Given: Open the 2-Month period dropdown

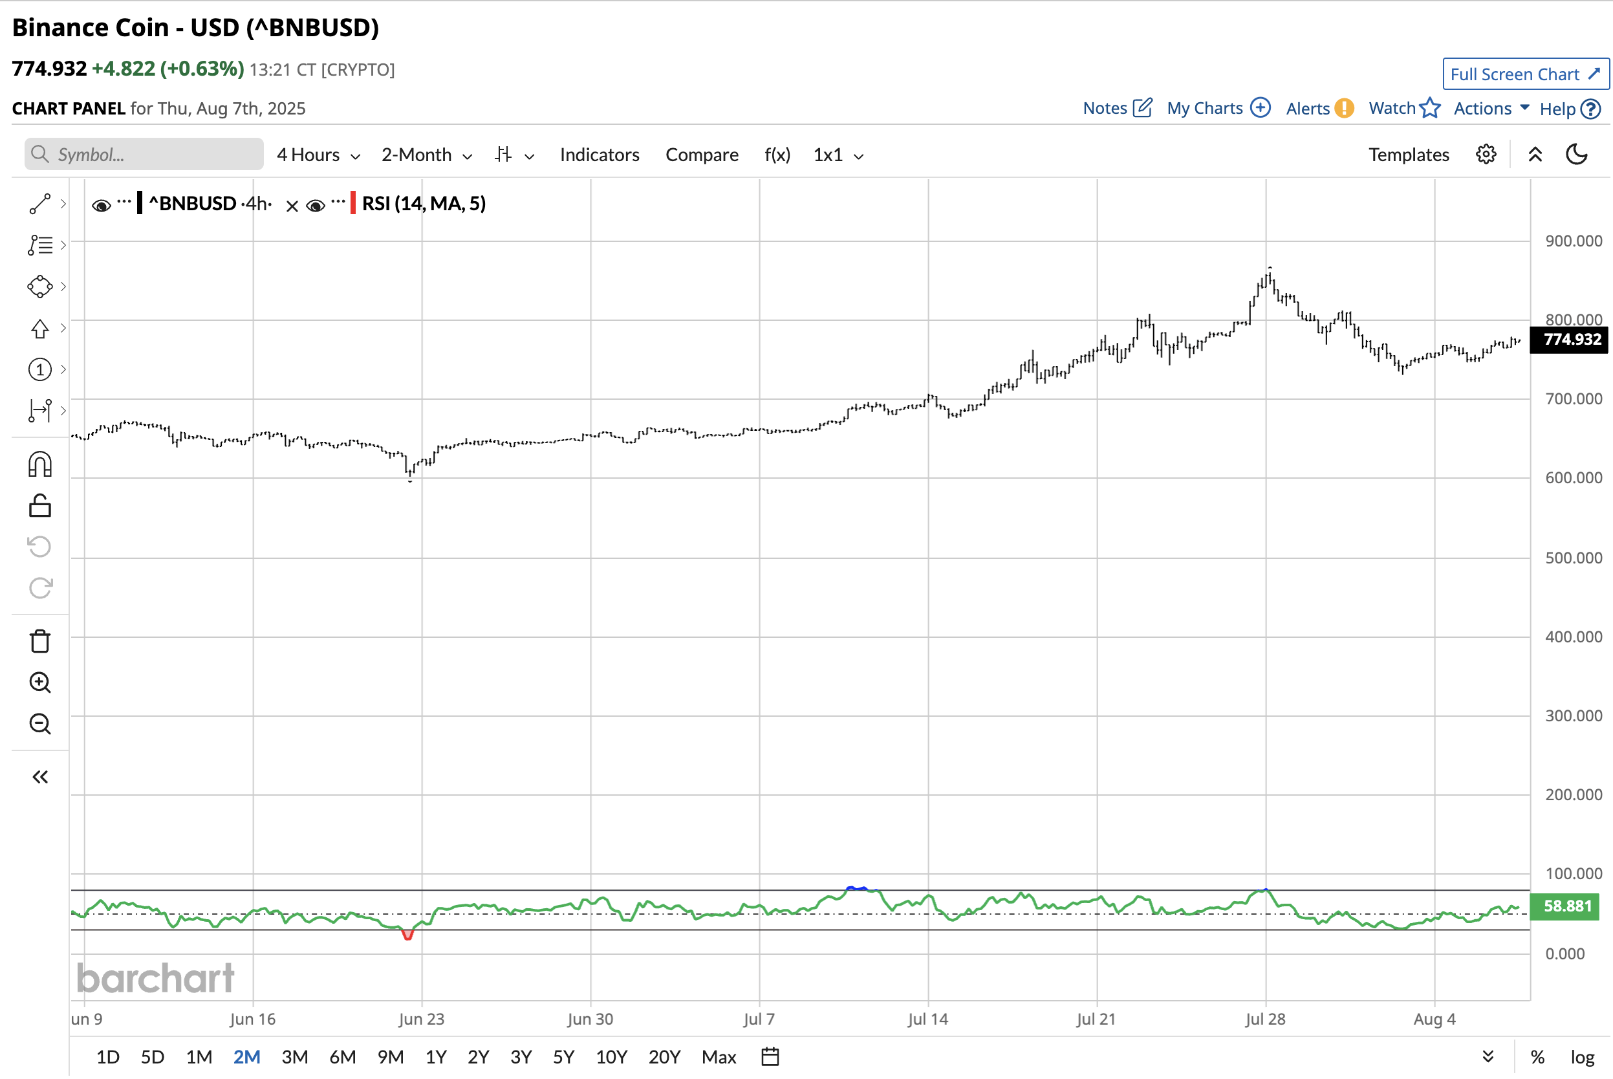Looking at the screenshot, I should (427, 155).
